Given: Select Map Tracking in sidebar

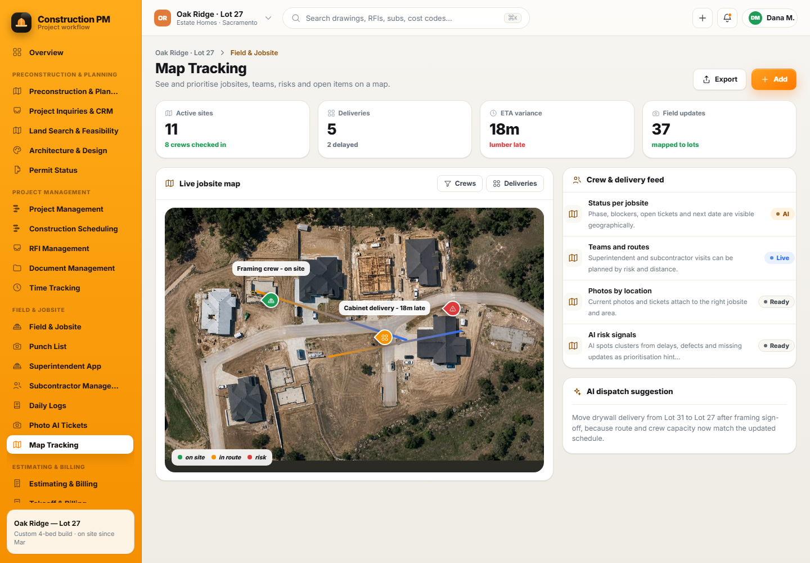Looking at the screenshot, I should (x=70, y=445).
